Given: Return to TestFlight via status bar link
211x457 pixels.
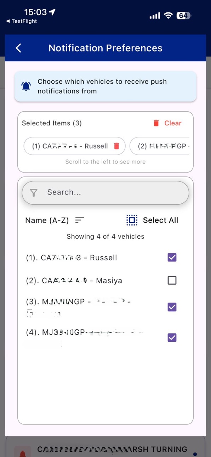Looking at the screenshot, I should click(x=22, y=21).
